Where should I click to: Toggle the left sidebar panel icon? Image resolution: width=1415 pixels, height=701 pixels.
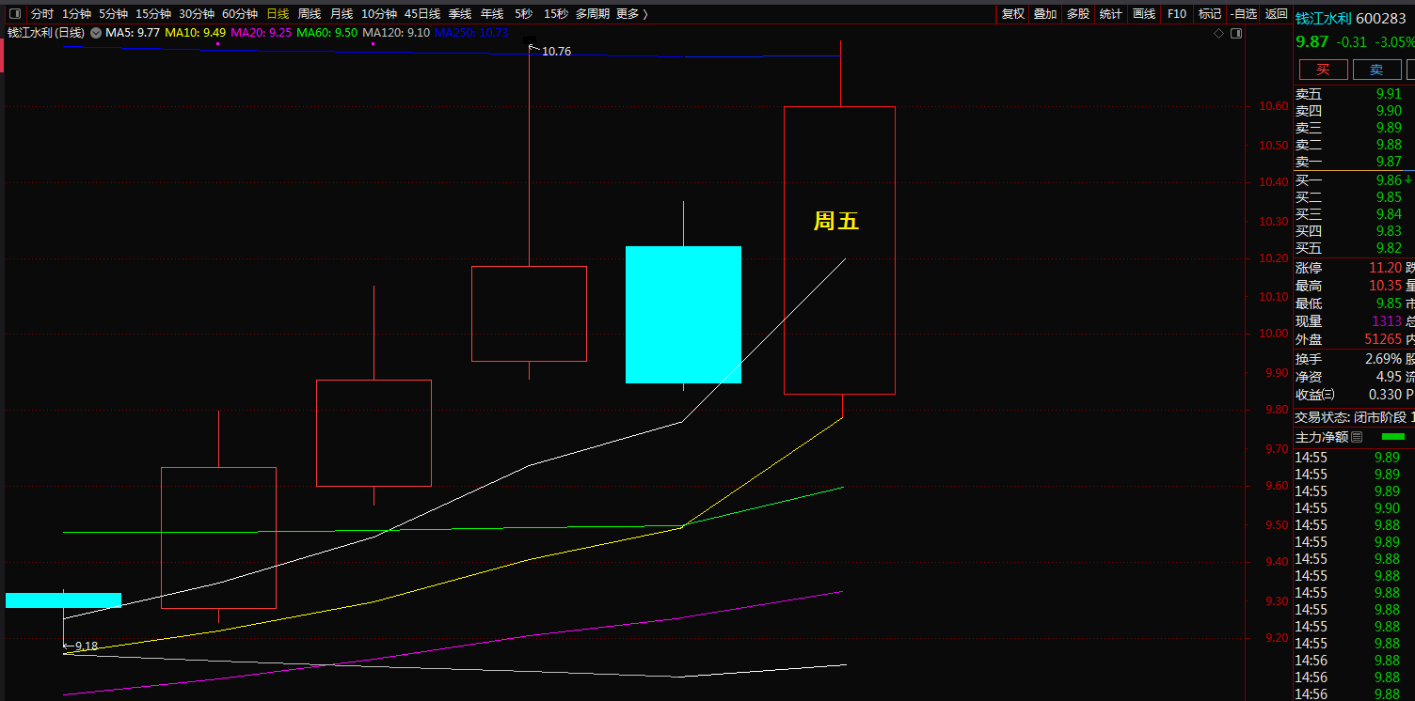(x=14, y=14)
